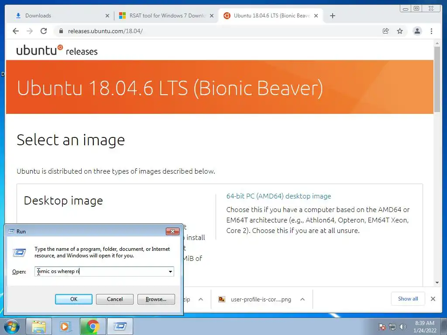Share this page via share icon
This screenshot has height=335, width=447.
[x=386, y=31]
